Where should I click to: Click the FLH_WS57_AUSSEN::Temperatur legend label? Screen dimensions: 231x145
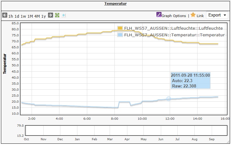[174, 35]
